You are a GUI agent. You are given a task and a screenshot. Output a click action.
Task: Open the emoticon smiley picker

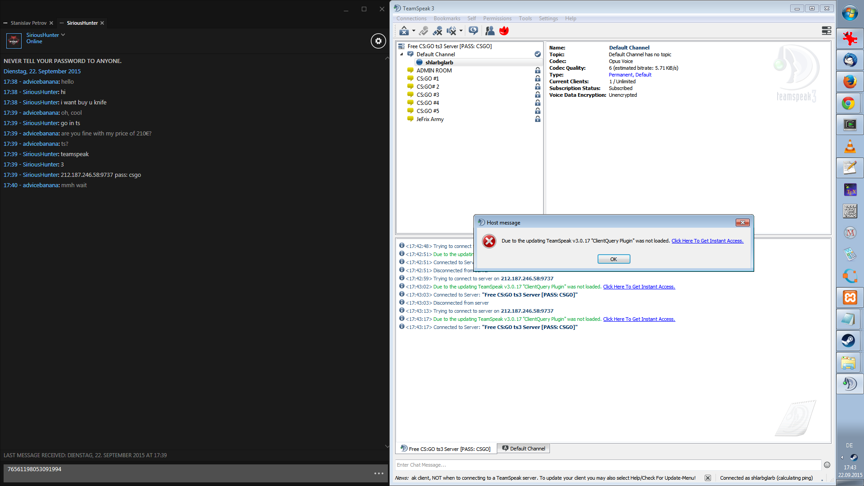pos(827,465)
